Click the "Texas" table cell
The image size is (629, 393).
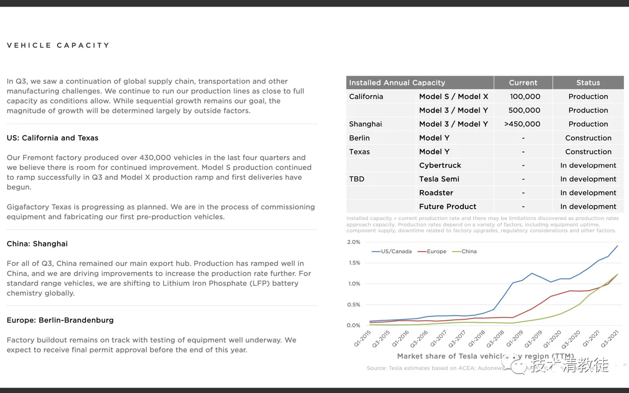[359, 152]
